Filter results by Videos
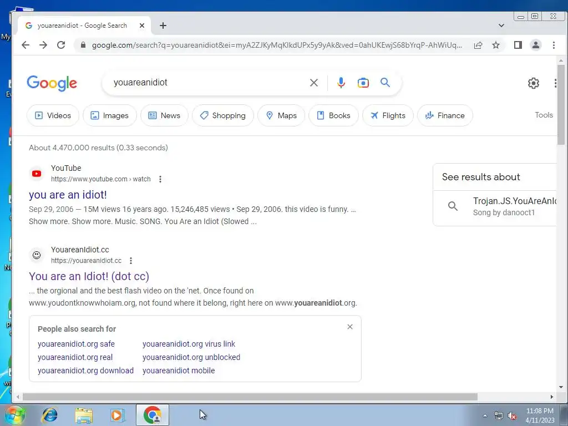Viewport: 568px width, 426px height. coord(53,115)
